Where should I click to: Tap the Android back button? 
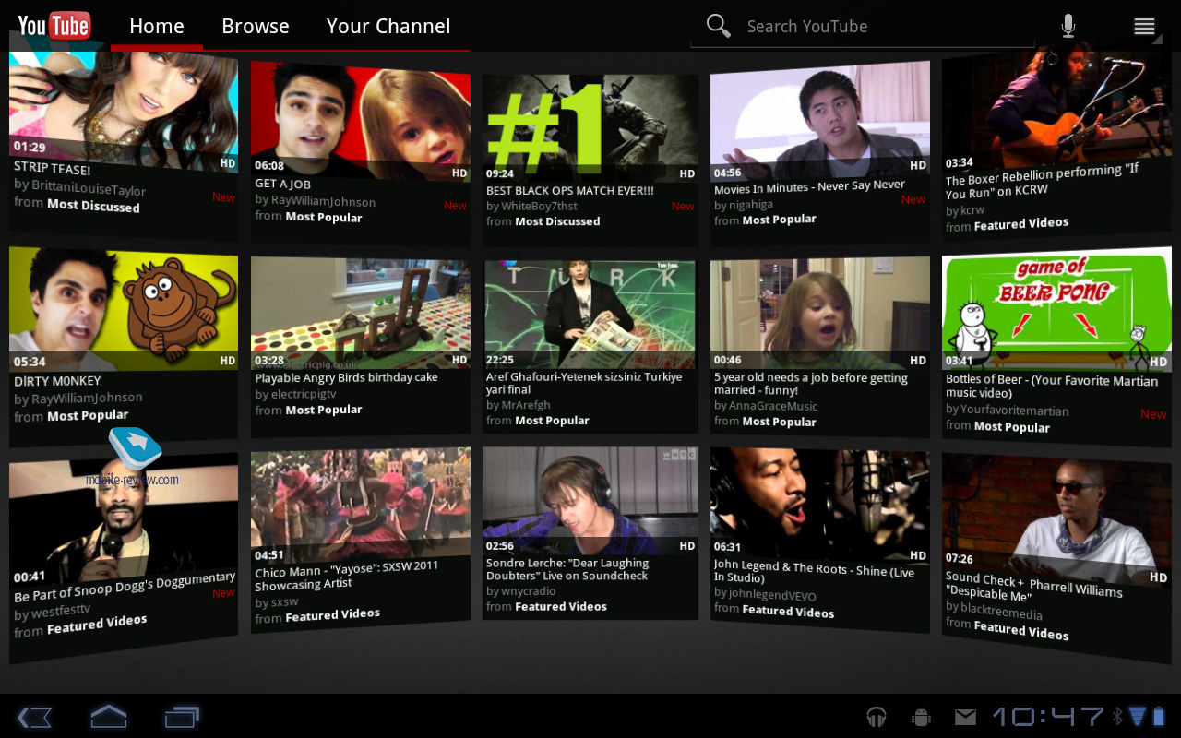34,717
